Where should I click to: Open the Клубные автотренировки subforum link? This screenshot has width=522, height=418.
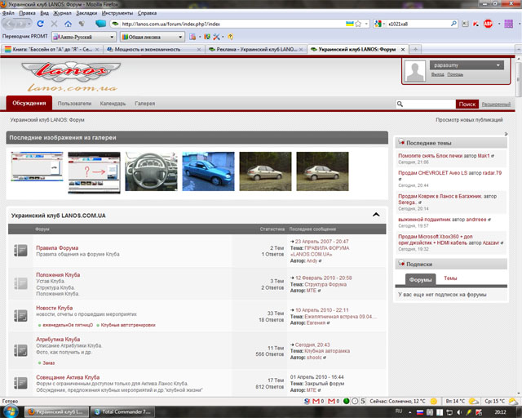point(128,325)
